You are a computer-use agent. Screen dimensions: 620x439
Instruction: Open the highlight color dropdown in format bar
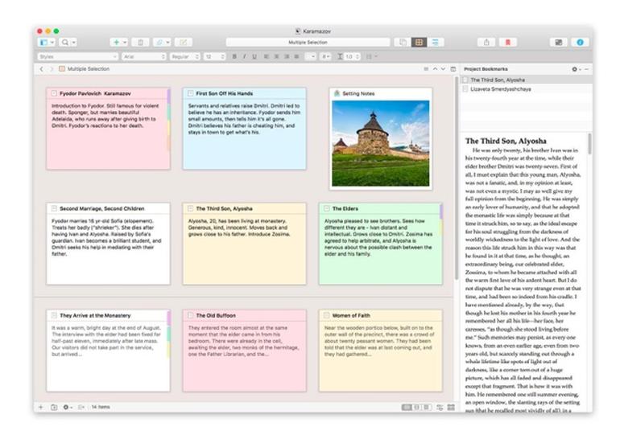[x=326, y=56]
